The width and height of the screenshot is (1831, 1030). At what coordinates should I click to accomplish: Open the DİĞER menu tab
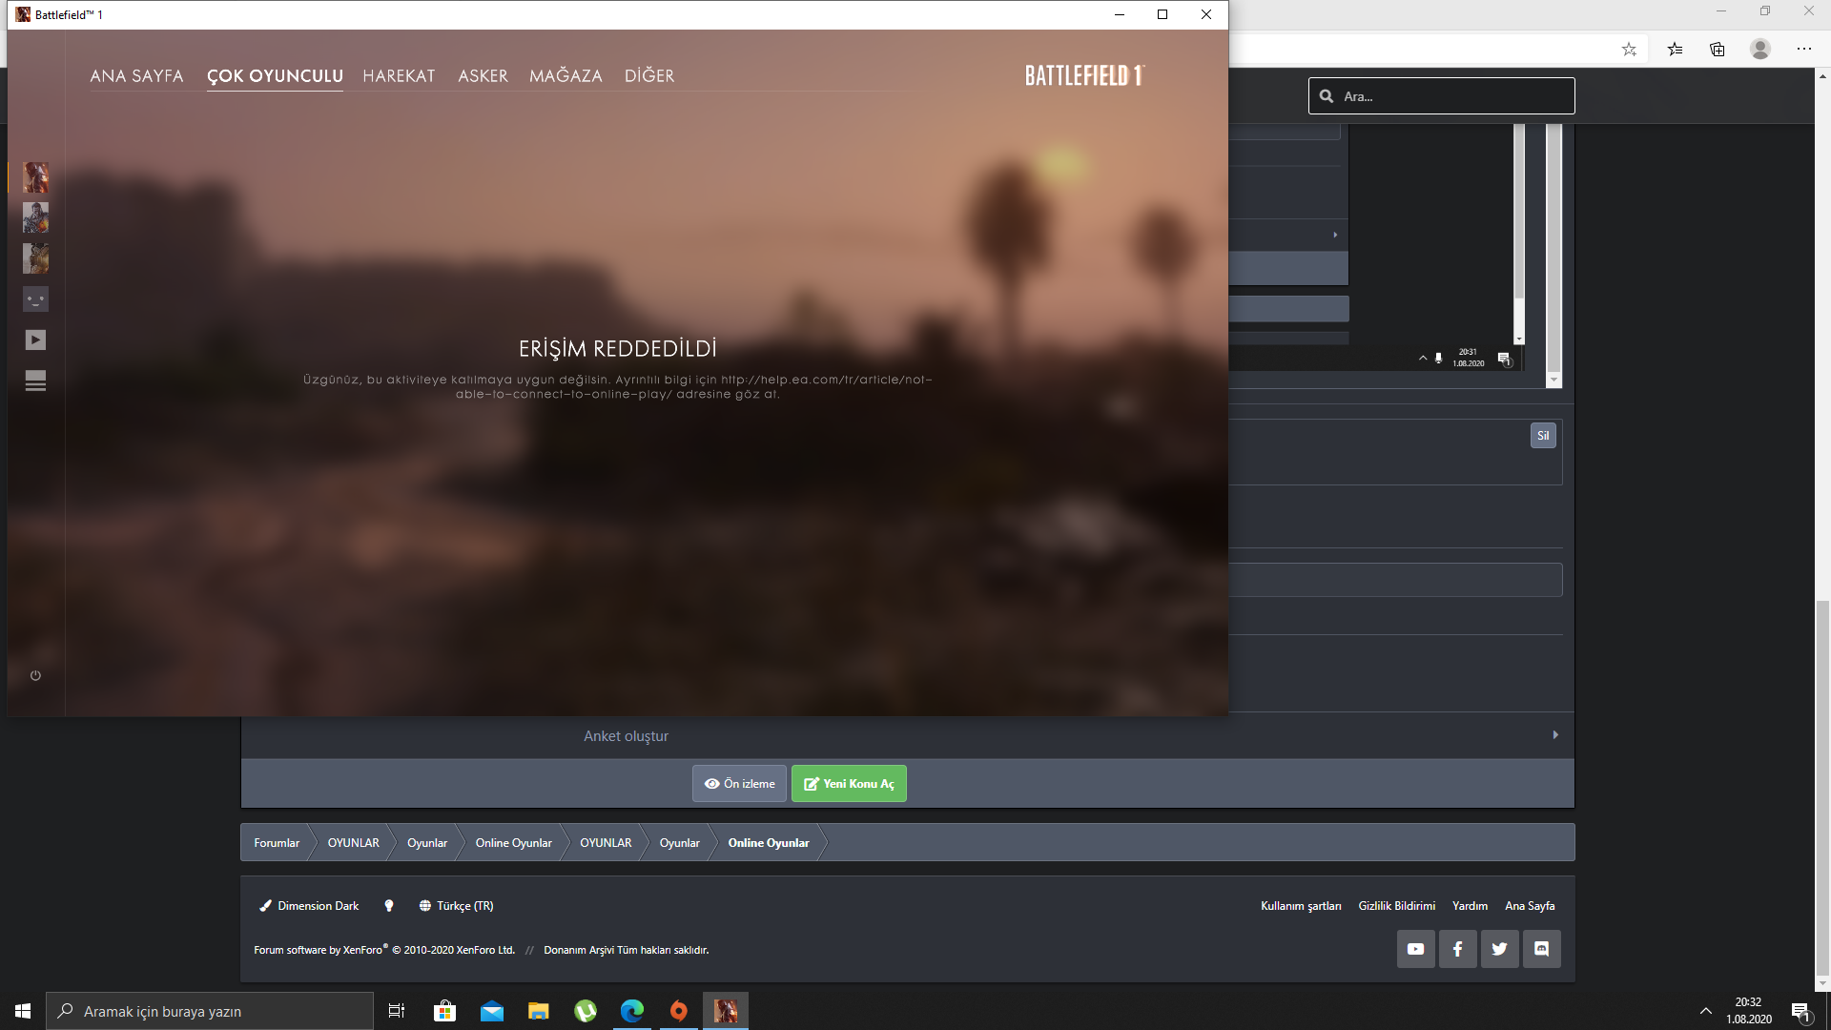[649, 76]
